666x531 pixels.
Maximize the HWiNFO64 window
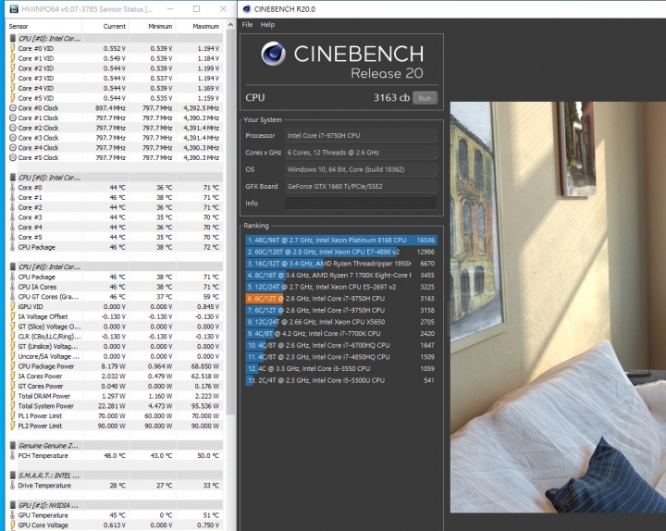click(x=196, y=9)
